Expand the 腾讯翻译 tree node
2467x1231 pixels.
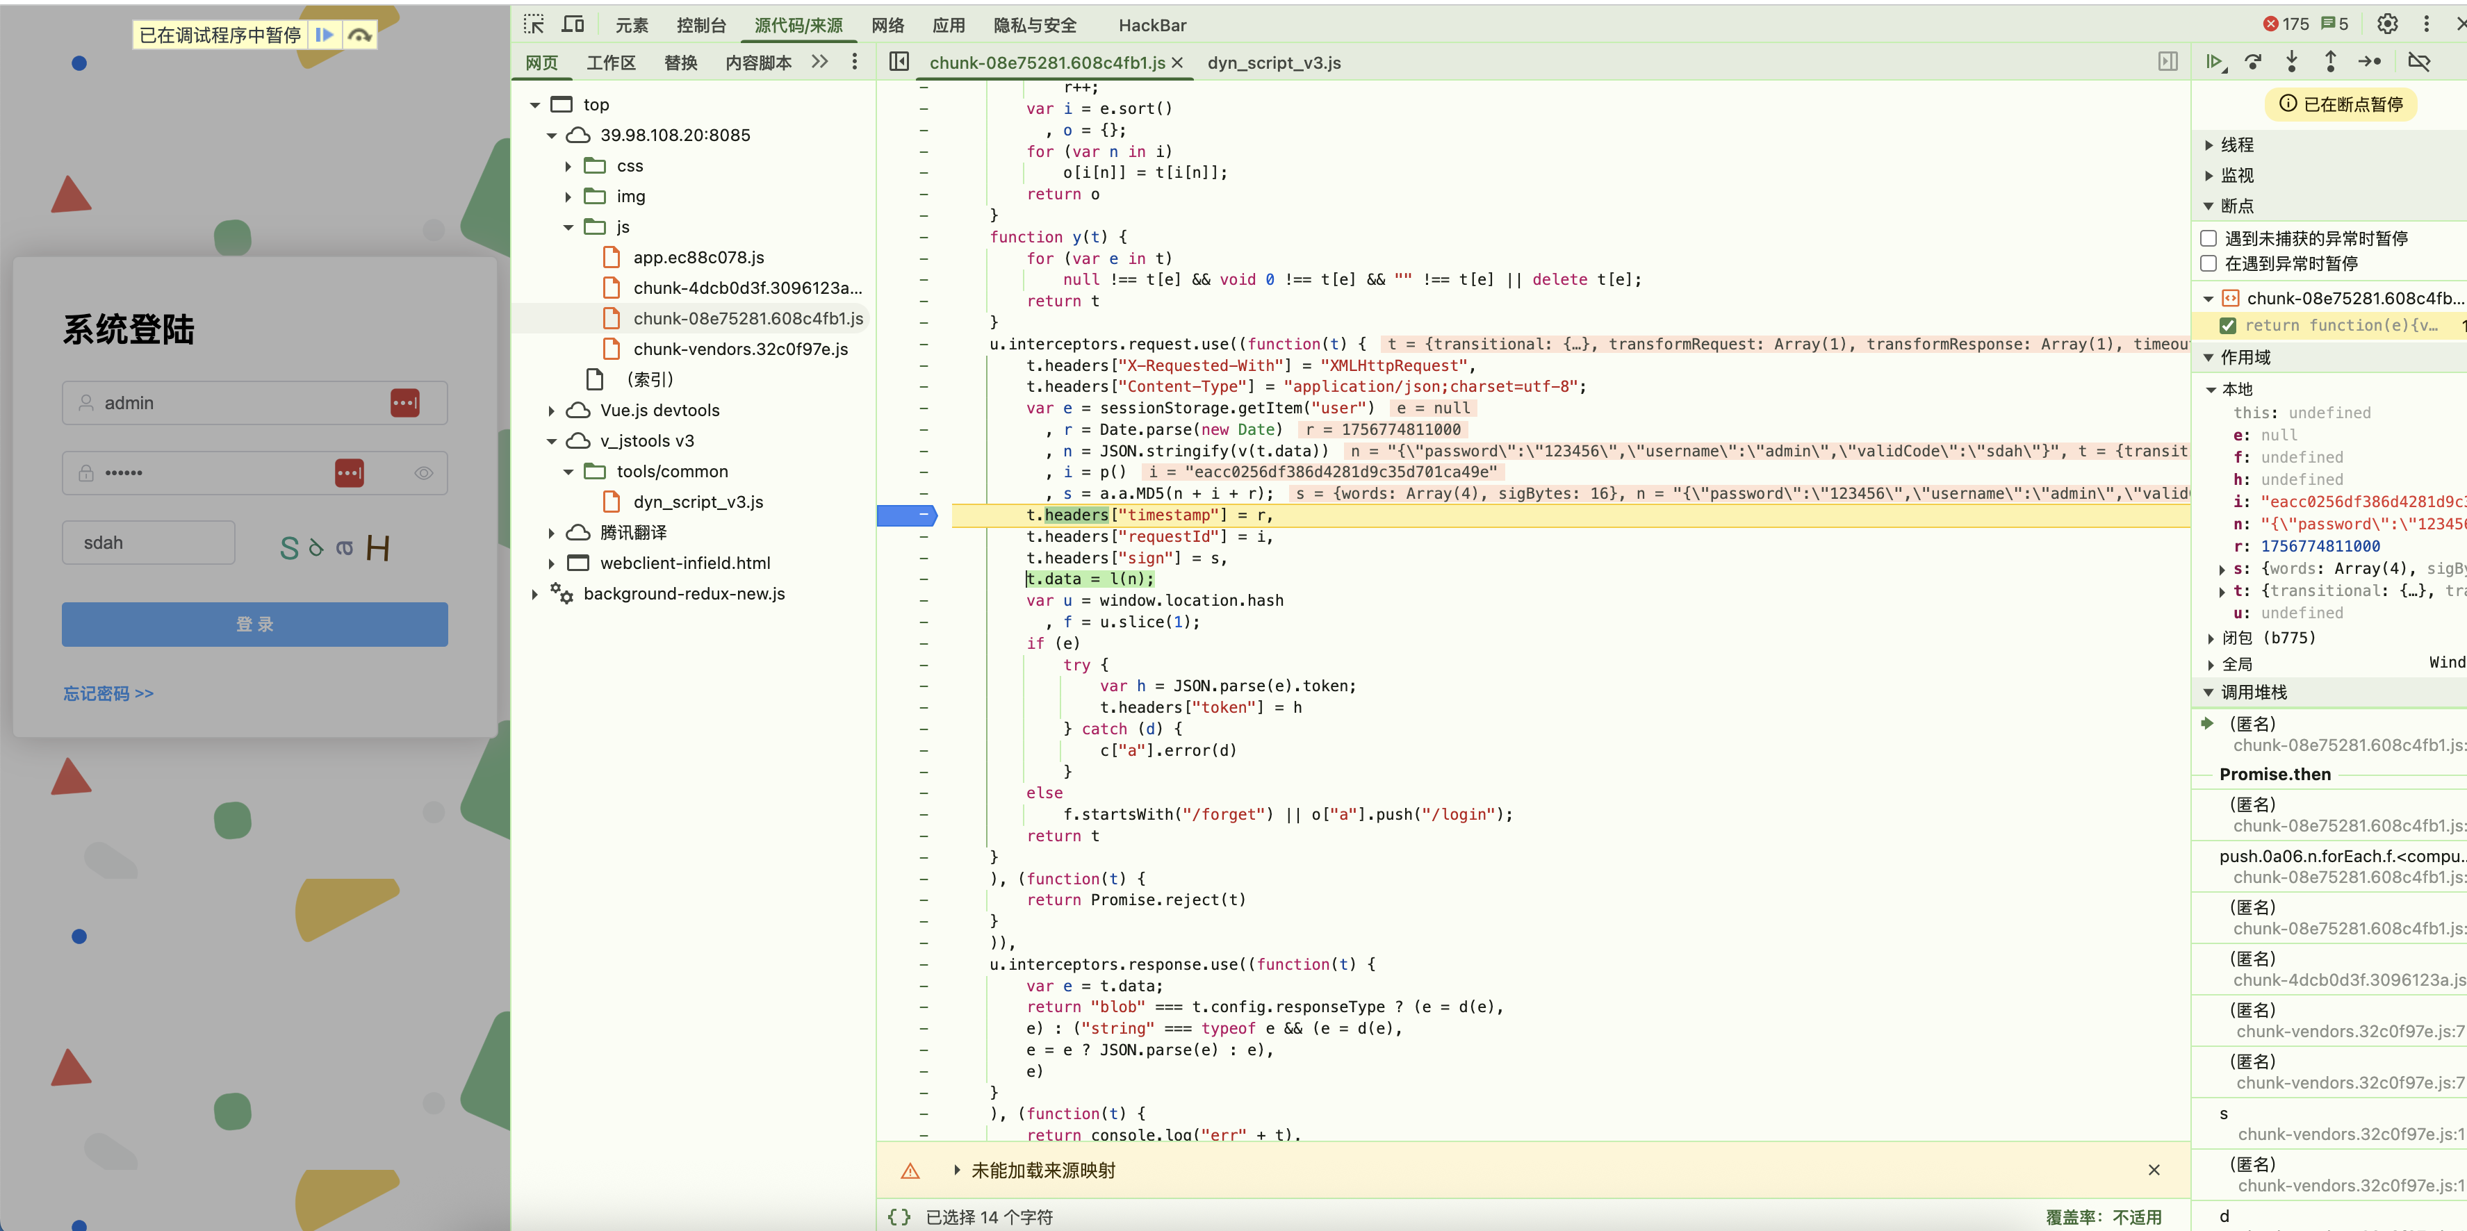552,532
